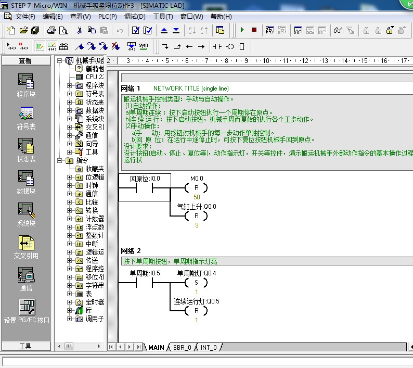413x368 pixels.
Task: Click the 回原位:I0.0 contact in network 1
Action: point(144,187)
